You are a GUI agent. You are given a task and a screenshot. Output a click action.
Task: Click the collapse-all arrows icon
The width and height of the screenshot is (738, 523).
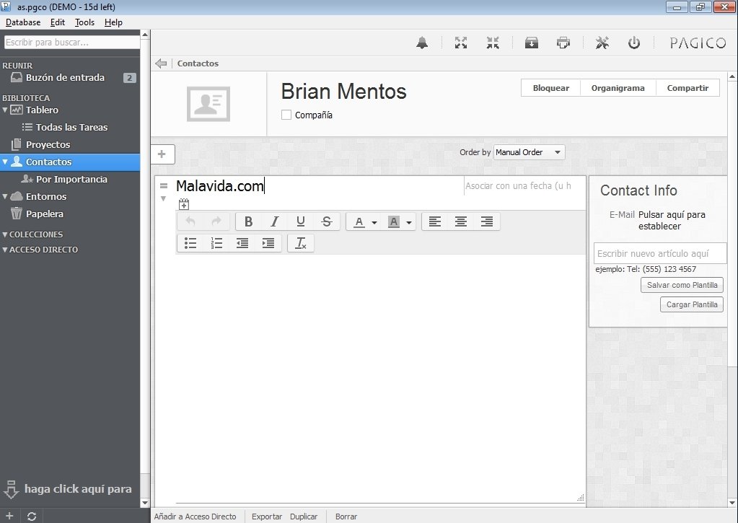[493, 43]
